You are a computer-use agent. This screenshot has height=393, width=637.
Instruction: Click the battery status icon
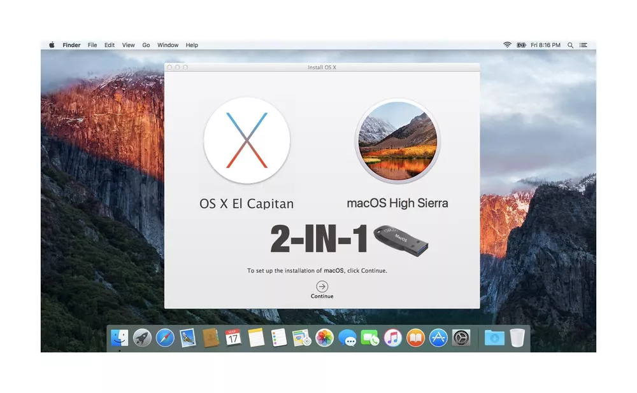[521, 45]
